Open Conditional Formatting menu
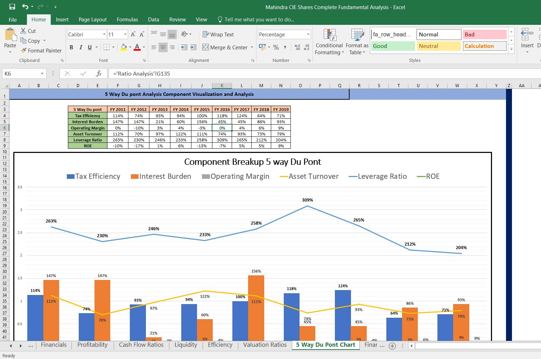541x359 pixels. click(x=329, y=42)
